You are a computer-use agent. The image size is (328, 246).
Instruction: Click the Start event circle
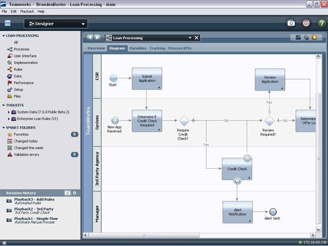tap(114, 78)
